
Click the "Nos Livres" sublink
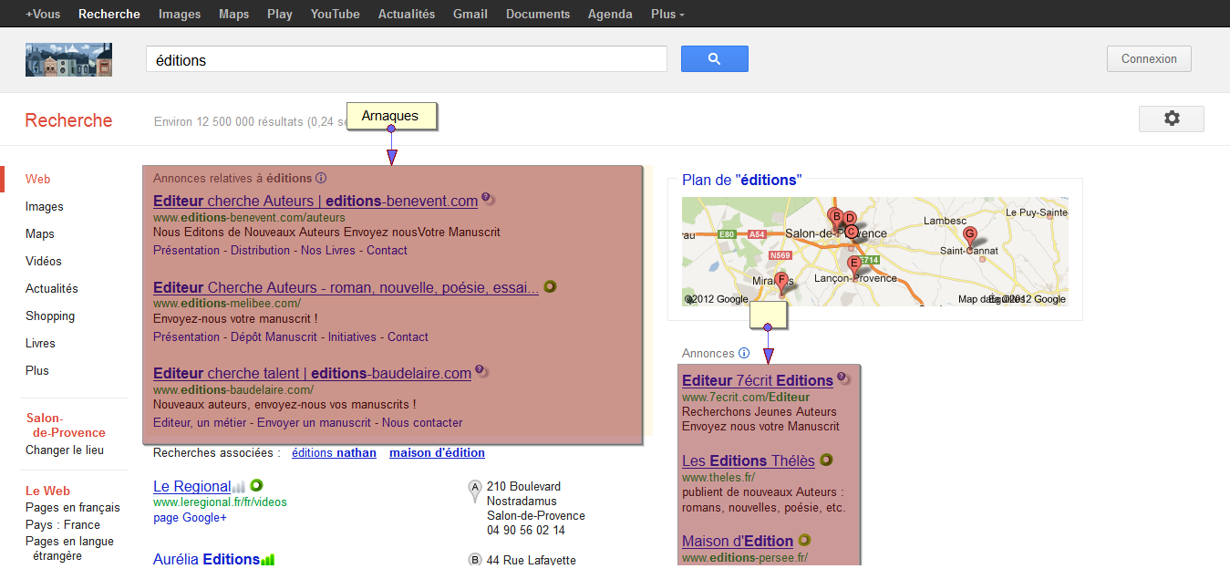click(328, 251)
